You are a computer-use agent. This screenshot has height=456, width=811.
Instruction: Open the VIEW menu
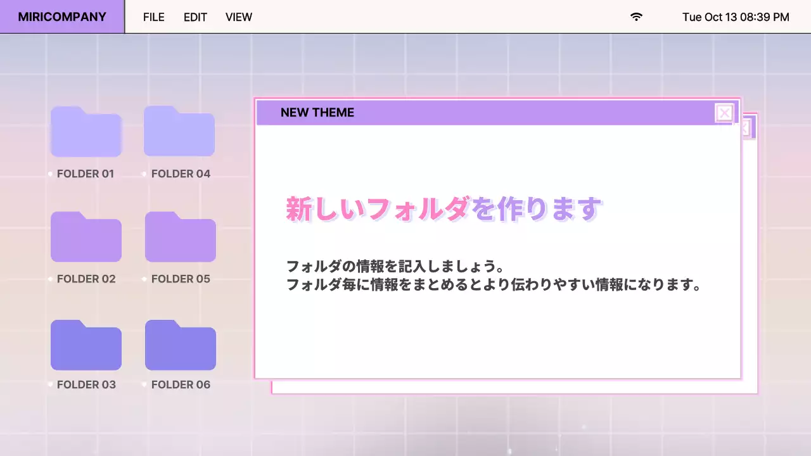pyautogui.click(x=239, y=17)
